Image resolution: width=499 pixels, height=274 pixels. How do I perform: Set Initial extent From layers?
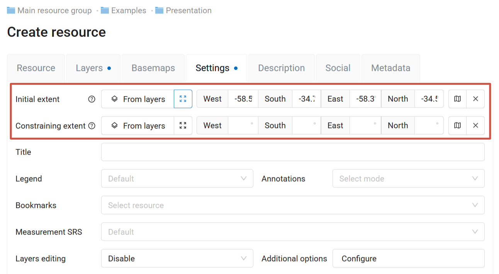(x=138, y=99)
